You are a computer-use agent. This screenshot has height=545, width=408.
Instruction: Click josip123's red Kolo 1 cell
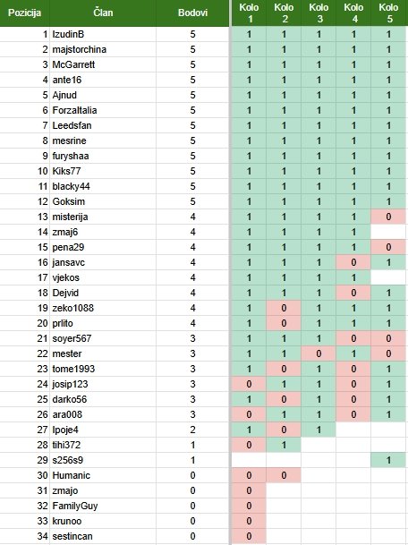click(x=249, y=384)
